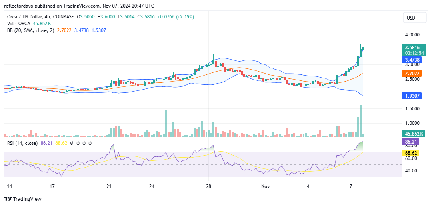
Task: Click the publisher header text reflectordayo
Action: pos(19,6)
